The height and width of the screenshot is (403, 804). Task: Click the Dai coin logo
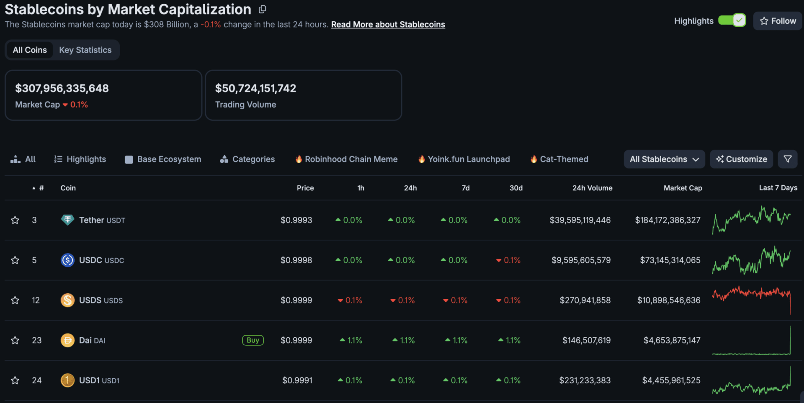pyautogui.click(x=67, y=341)
